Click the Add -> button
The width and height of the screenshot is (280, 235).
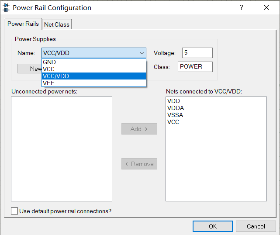139,129
